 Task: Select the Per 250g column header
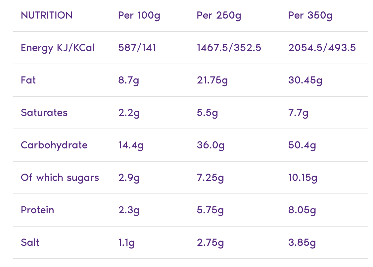coord(219,16)
